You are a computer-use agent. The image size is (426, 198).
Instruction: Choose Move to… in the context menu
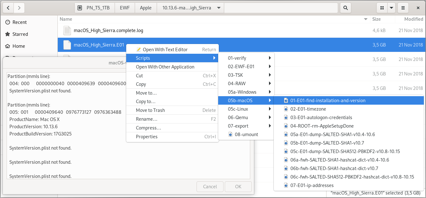click(172, 93)
